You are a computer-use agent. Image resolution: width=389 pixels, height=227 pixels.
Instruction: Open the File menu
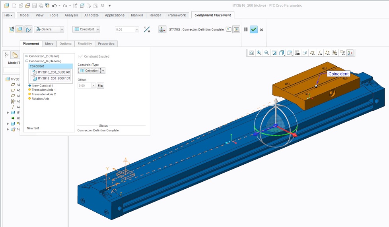tap(8, 15)
